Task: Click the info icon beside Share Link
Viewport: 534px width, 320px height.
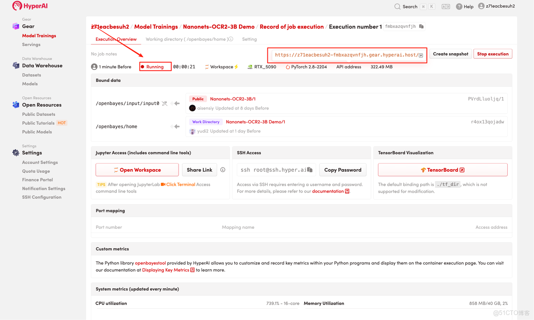Action: (223, 170)
